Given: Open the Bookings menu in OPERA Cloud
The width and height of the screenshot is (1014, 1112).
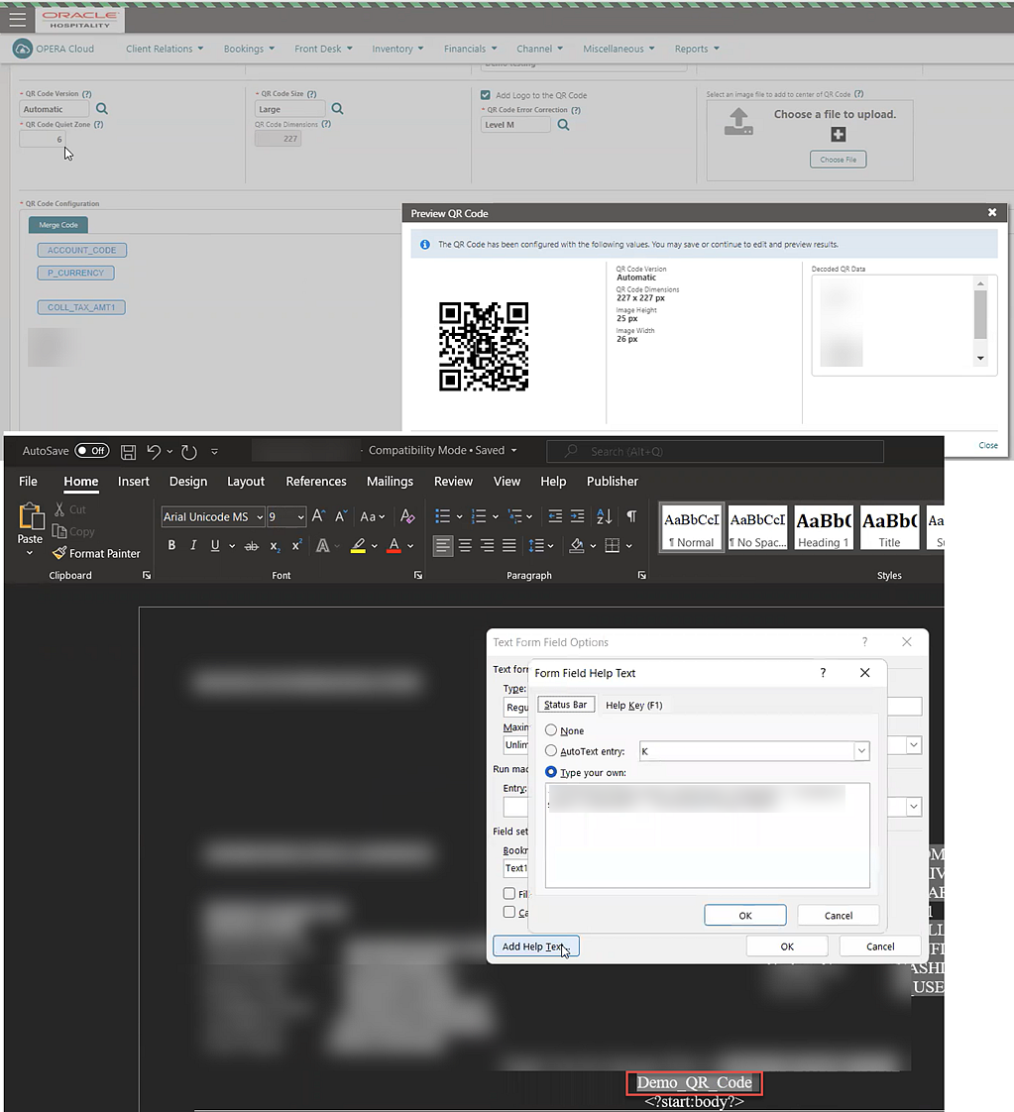Looking at the screenshot, I should coord(246,48).
